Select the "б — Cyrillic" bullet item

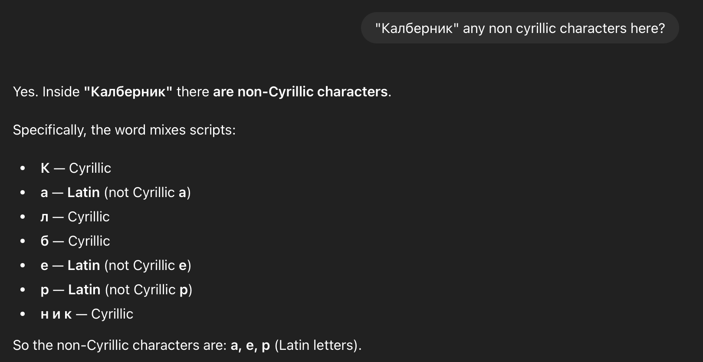tap(76, 241)
